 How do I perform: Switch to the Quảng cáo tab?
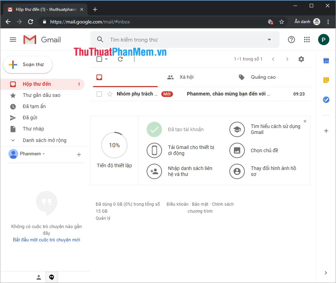tap(258, 77)
